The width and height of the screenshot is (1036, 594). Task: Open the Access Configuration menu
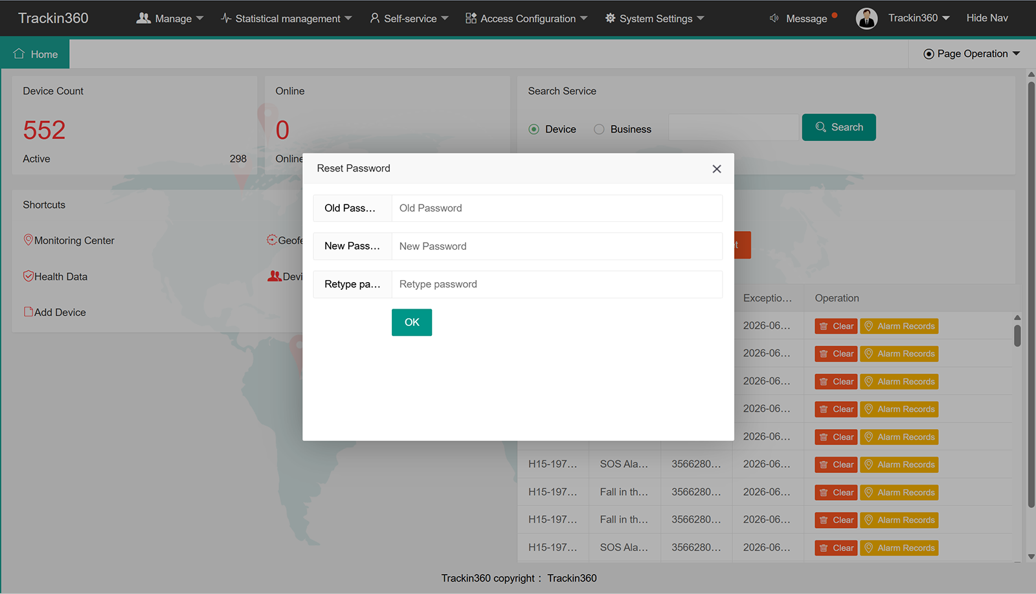coord(526,18)
